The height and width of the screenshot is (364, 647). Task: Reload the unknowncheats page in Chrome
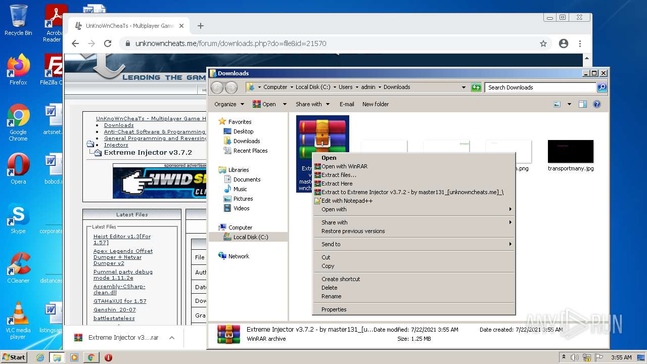coord(108,43)
